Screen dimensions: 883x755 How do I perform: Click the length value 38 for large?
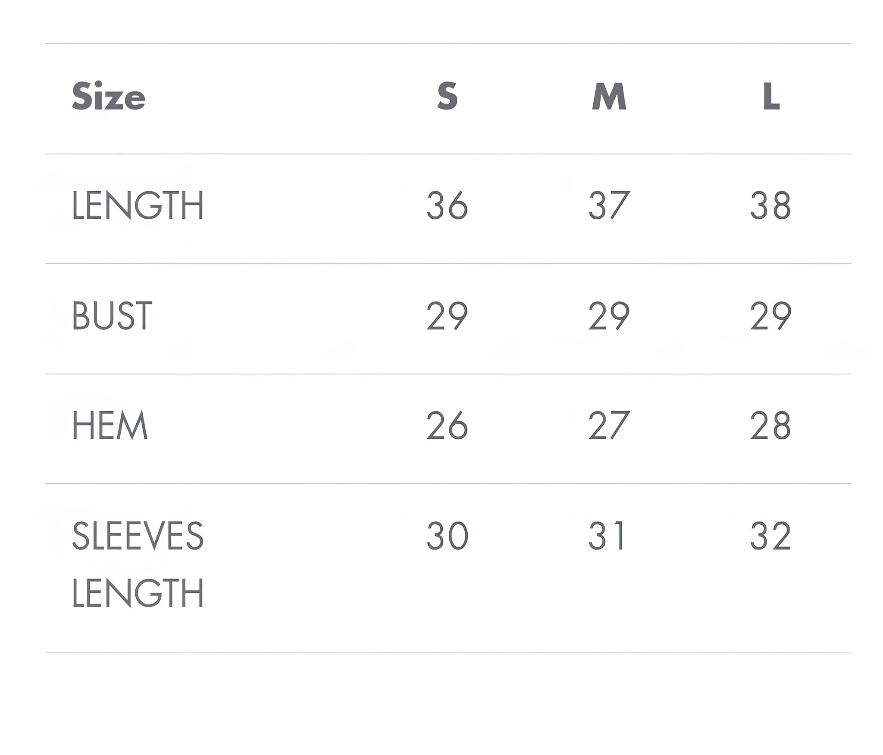(770, 205)
